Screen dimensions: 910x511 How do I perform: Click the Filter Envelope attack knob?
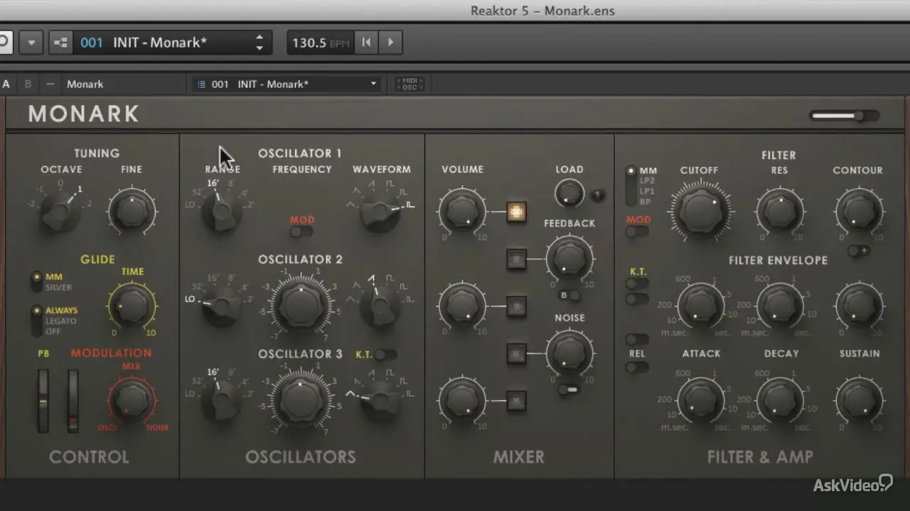[701, 304]
